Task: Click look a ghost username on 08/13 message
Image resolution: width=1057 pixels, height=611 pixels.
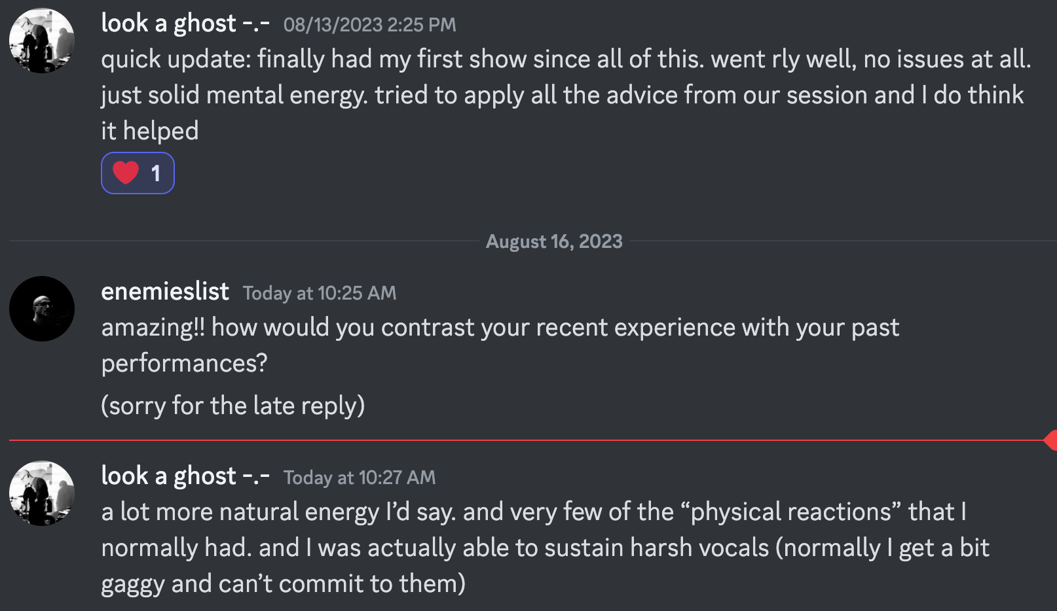Action: [x=185, y=24]
